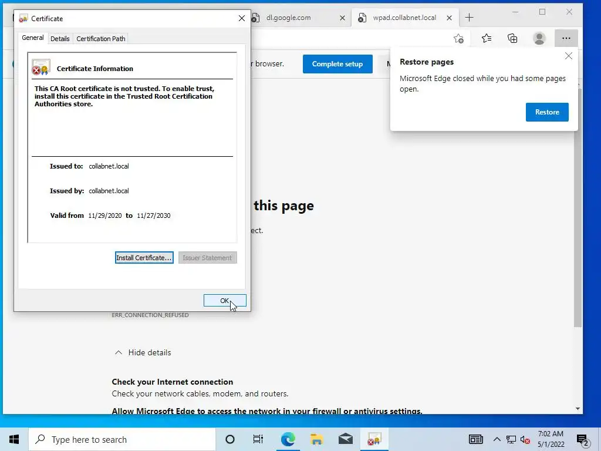
Task: Click the ERR_CONNECTION_REFUSED error text
Action: point(150,315)
